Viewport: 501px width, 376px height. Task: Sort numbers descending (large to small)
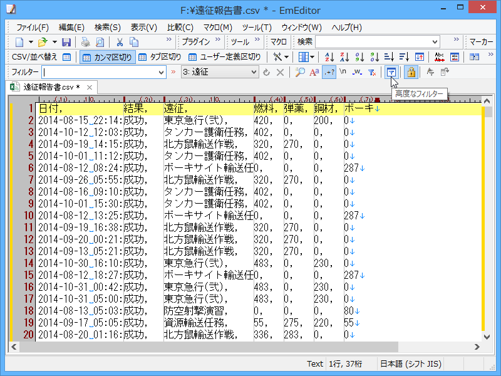374,57
